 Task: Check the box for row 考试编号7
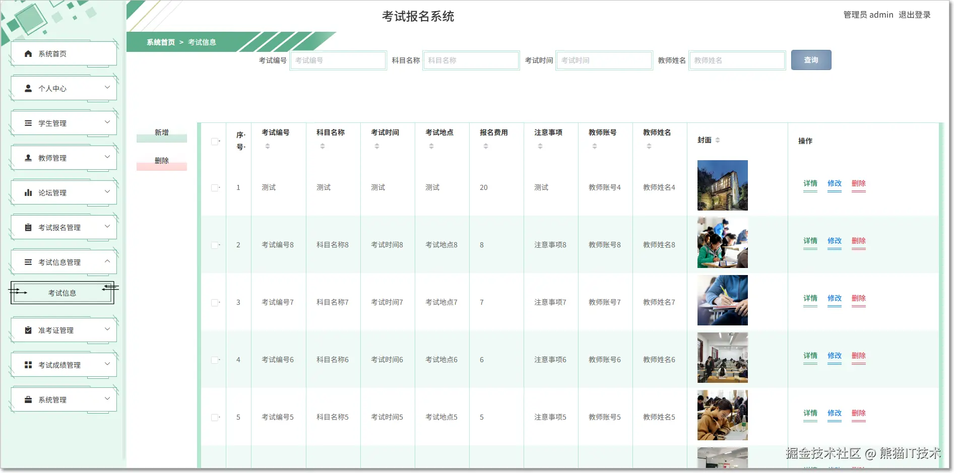click(x=215, y=303)
